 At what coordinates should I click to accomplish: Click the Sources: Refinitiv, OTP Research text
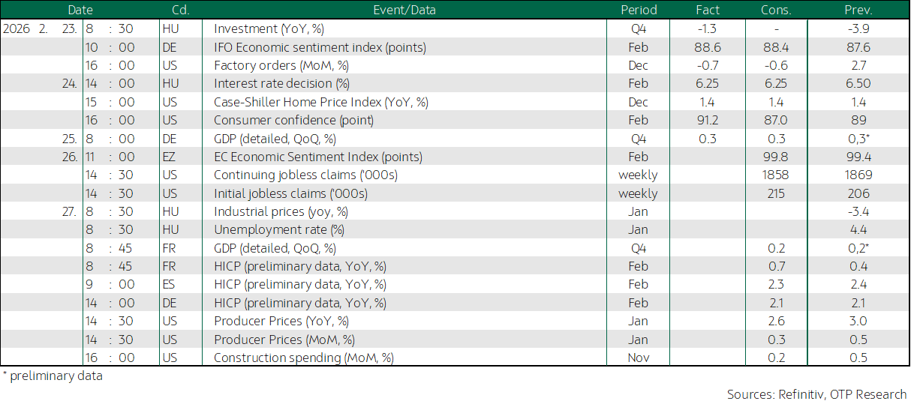[x=816, y=394]
